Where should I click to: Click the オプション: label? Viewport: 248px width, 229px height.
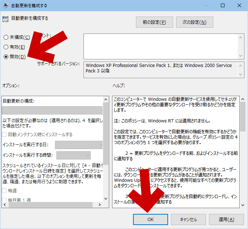tap(11, 86)
